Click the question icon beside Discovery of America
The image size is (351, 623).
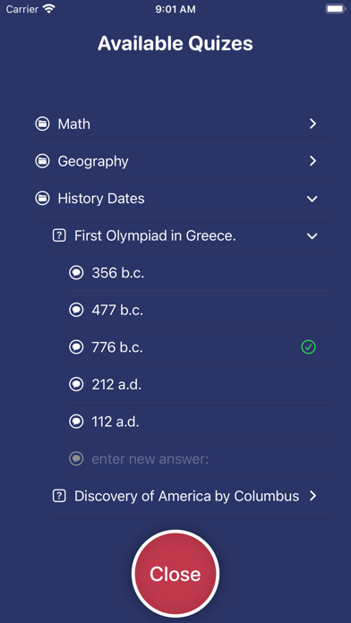coord(59,496)
